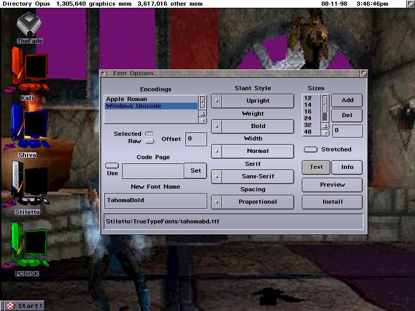Click the Directory Opus screen title
This screenshot has height=311, width=415.
[x=26, y=4]
